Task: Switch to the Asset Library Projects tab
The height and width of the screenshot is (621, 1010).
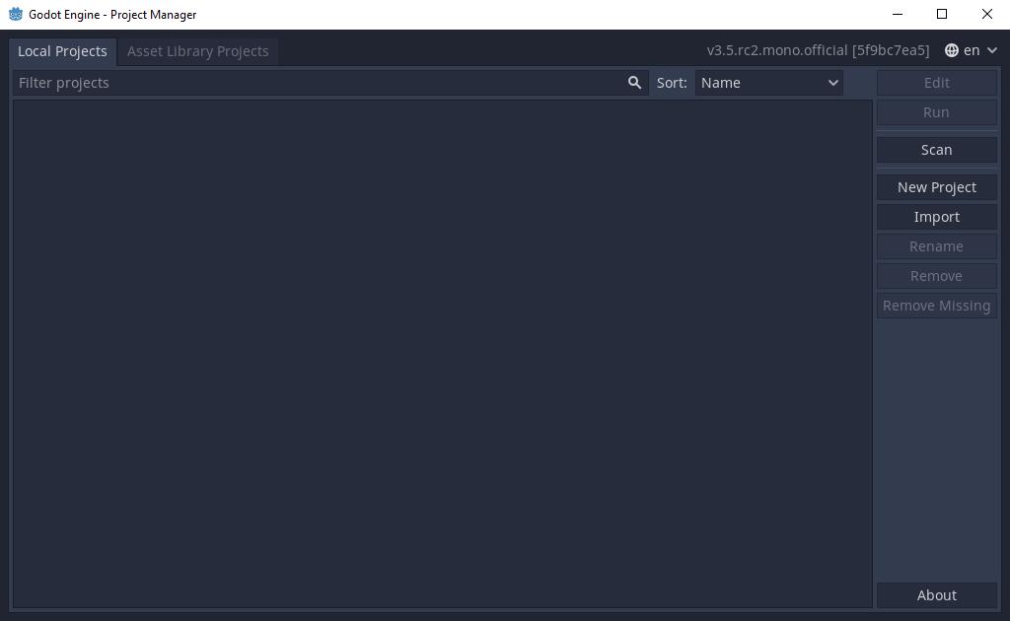Action: [x=197, y=51]
